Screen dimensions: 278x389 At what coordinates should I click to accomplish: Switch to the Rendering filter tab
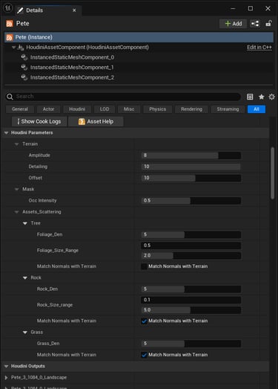click(x=191, y=109)
